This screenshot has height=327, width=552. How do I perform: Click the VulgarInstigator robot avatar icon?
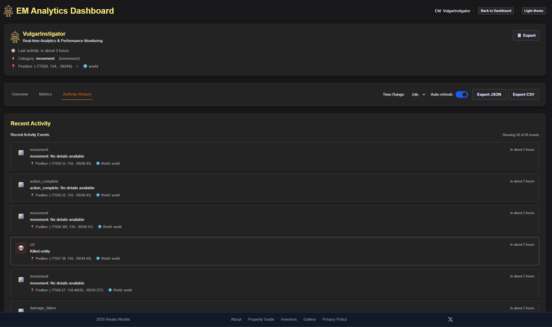coord(15,37)
